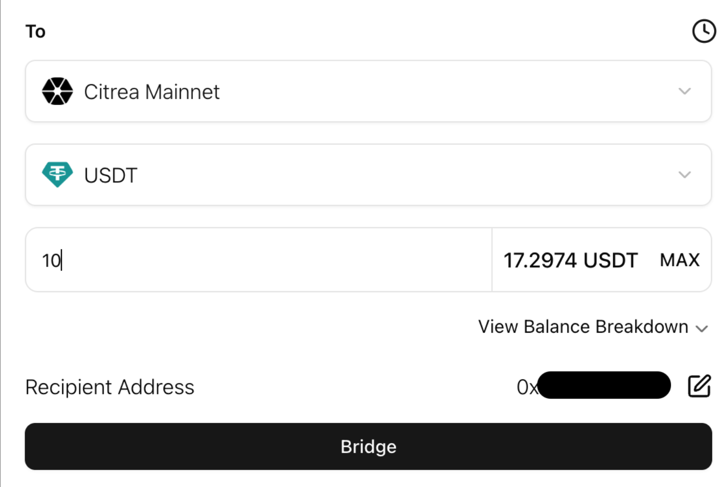Viewport: 728px width, 487px height.
Task: Click the To section heading
Action: (x=35, y=32)
